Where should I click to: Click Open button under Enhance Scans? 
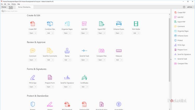[x=118, y=33]
